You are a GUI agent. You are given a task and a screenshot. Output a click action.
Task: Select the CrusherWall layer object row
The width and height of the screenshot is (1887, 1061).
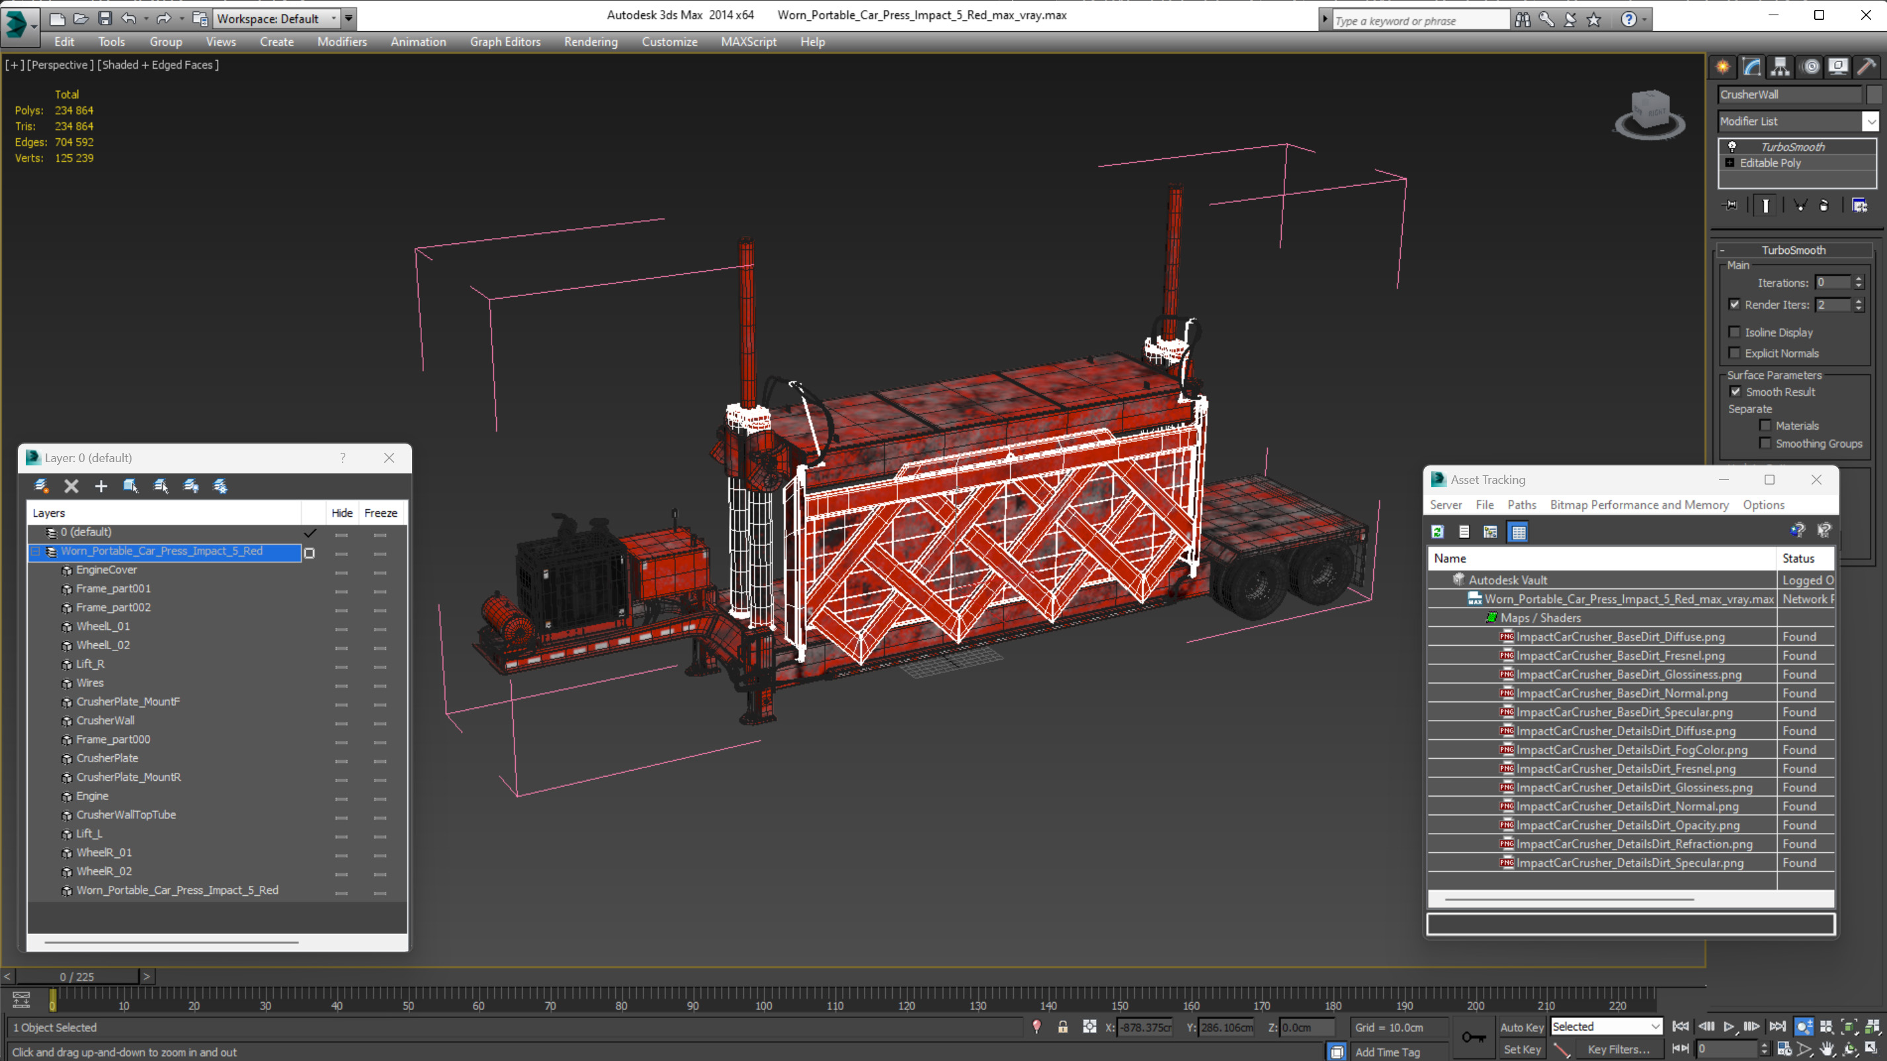pyautogui.click(x=105, y=721)
